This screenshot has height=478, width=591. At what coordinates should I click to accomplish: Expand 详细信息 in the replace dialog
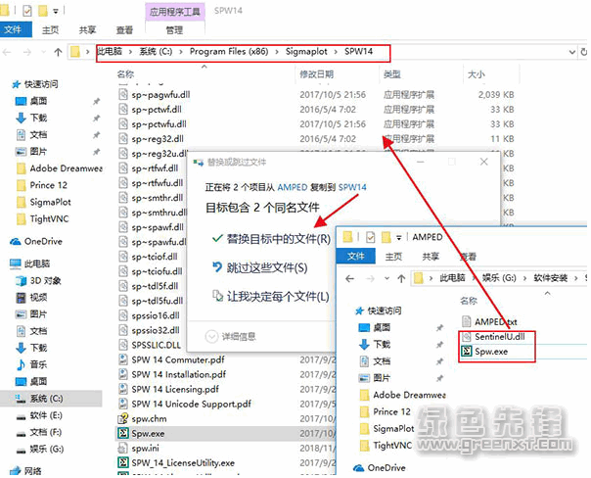coord(231,336)
